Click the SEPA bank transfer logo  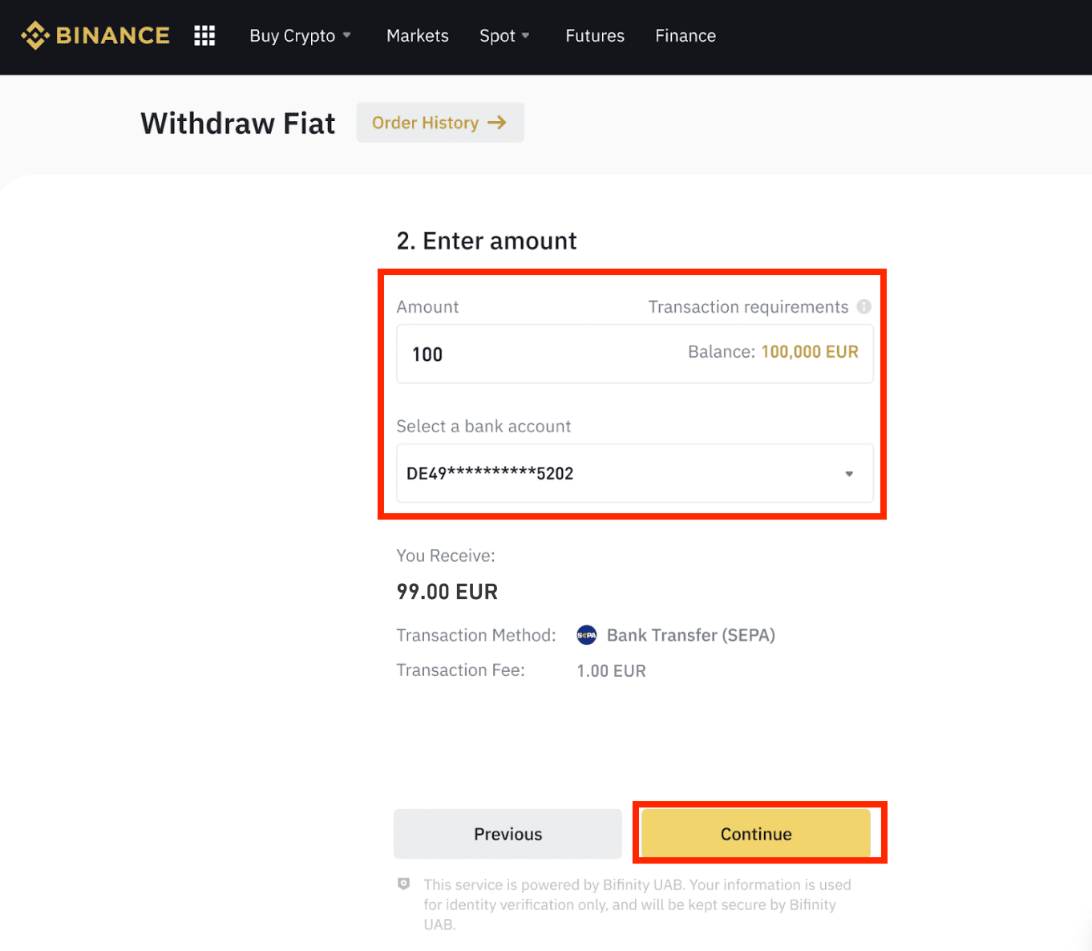pyautogui.click(x=586, y=635)
